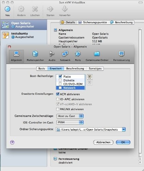Viewport: 144px width, 171px height.
Task: Select testubuntu in VM list
Action: [24, 35]
